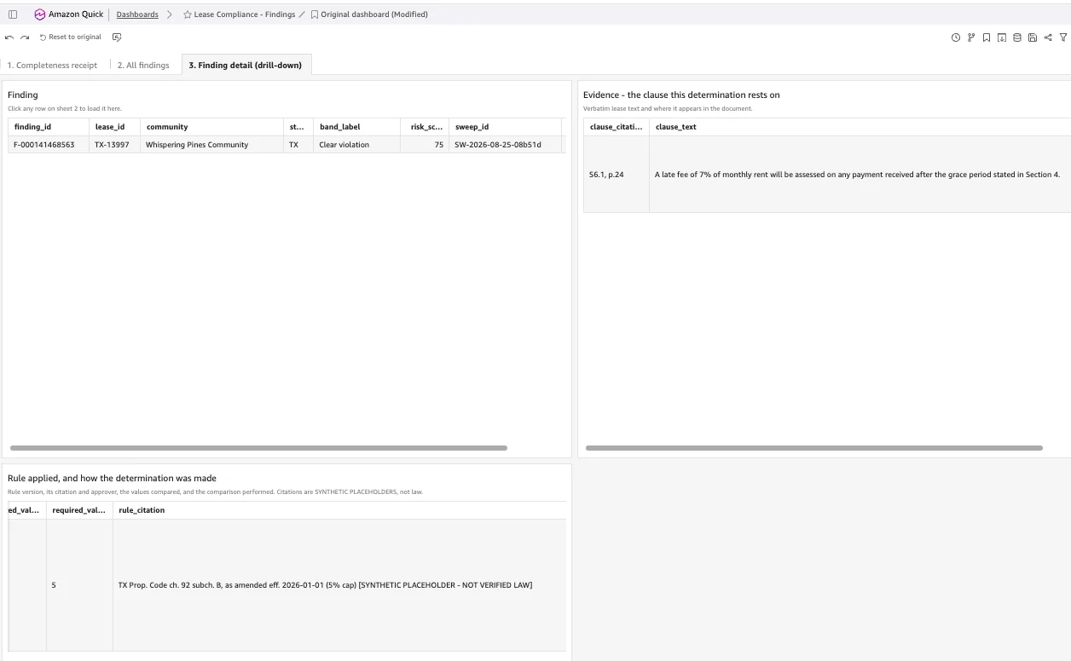This screenshot has height=661, width=1071.
Task: Select the Whispering Pines Community cell
Action: click(211, 145)
